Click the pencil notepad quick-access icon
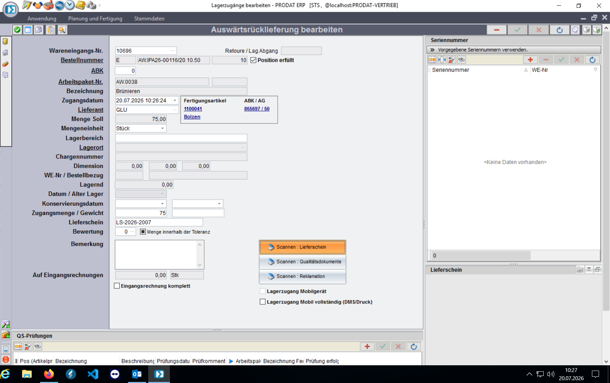The height and width of the screenshot is (383, 610). pos(27,5)
